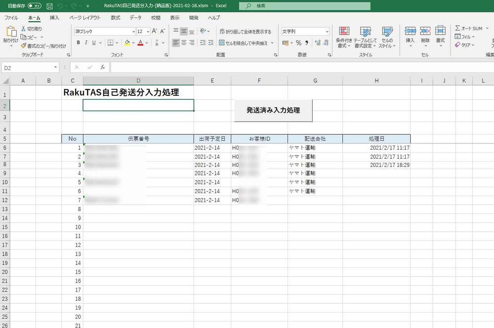Image resolution: width=494 pixels, height=328 pixels.
Task: Click the formula bar input
Action: pos(302,67)
